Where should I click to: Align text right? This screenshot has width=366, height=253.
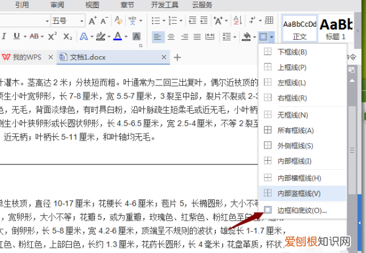click(x=184, y=37)
